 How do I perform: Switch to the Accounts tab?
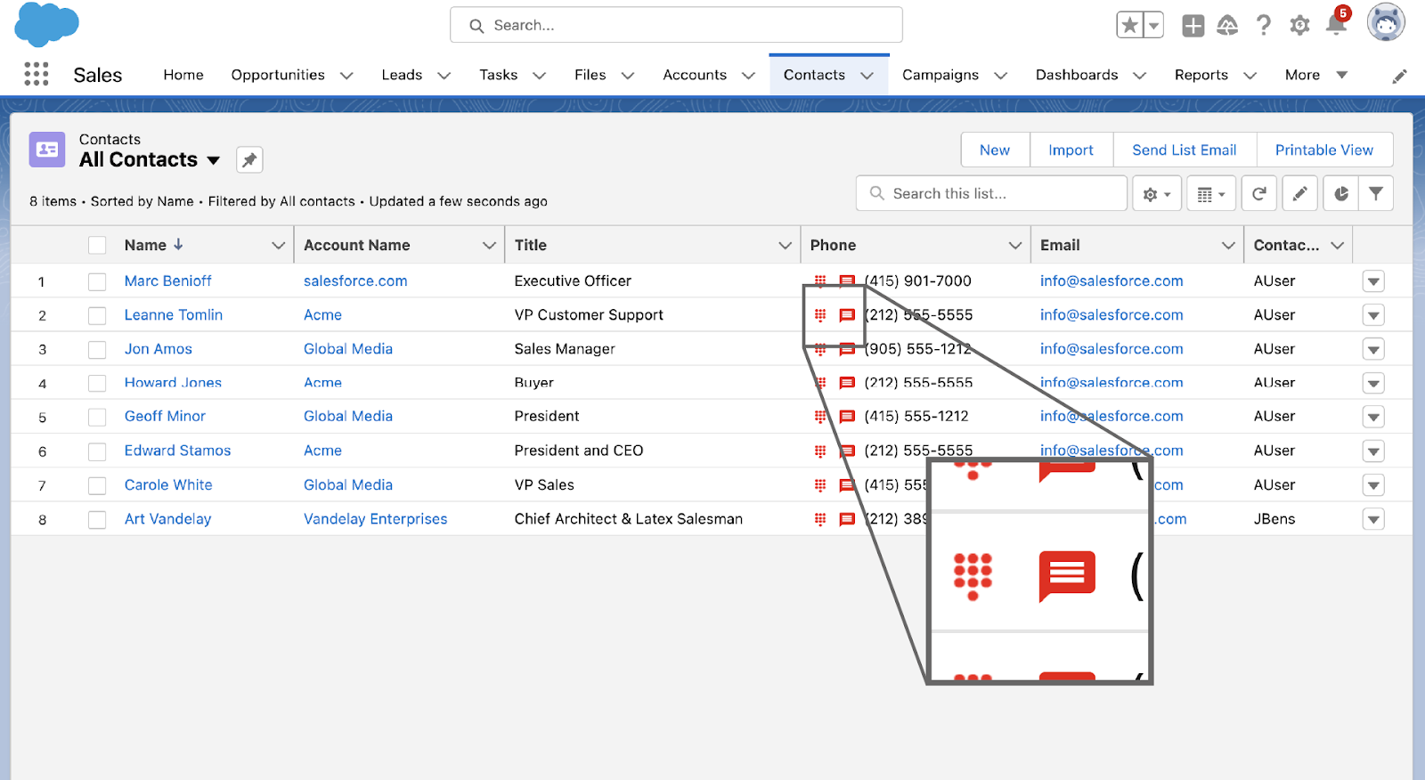[x=695, y=75]
